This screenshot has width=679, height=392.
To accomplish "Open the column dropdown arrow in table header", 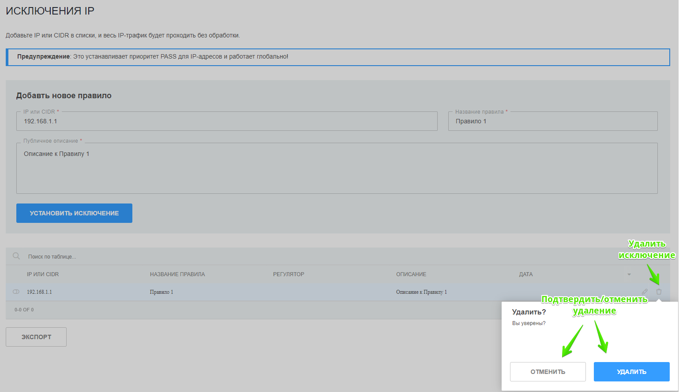I will pos(629,274).
